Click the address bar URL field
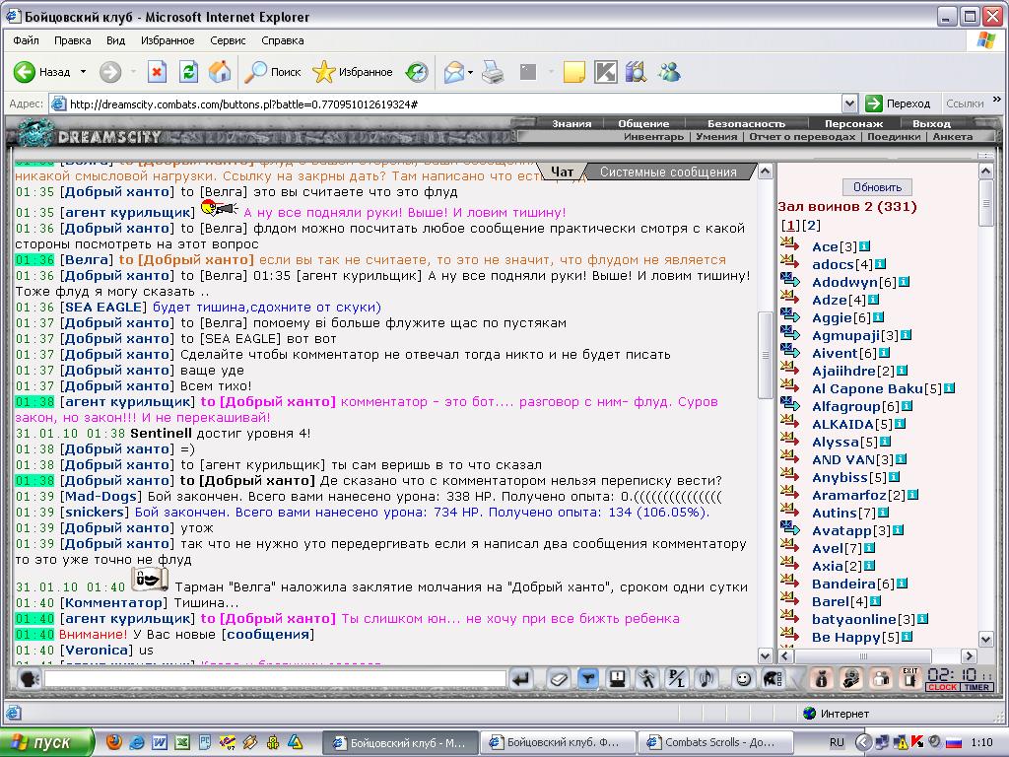1009x757 pixels. (x=445, y=103)
